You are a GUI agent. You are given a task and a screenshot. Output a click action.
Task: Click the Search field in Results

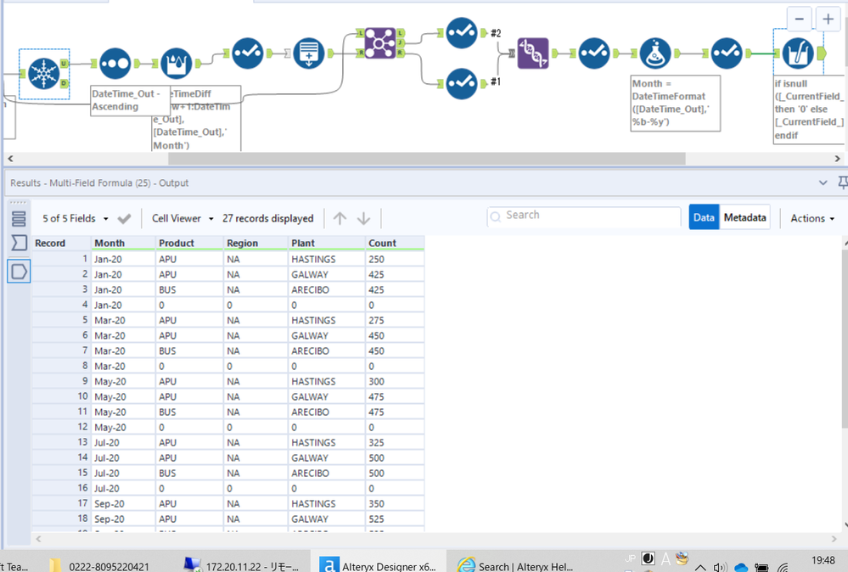(x=583, y=216)
